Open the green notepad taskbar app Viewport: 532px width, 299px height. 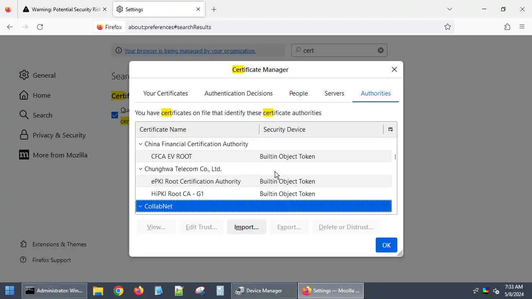[x=179, y=291]
